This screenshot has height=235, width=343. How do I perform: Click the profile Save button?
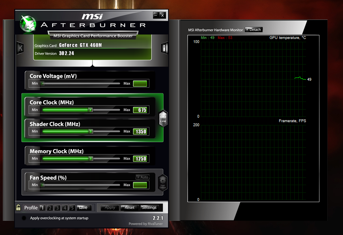[x=83, y=207]
